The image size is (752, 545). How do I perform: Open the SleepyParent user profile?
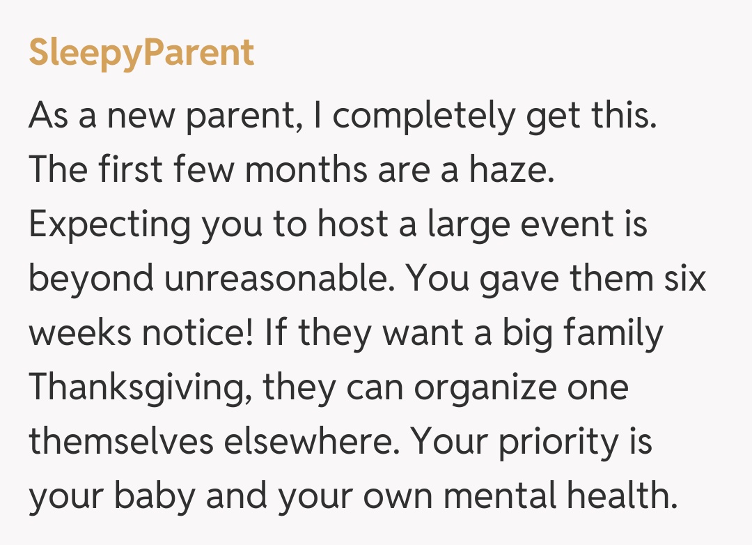[x=141, y=53]
